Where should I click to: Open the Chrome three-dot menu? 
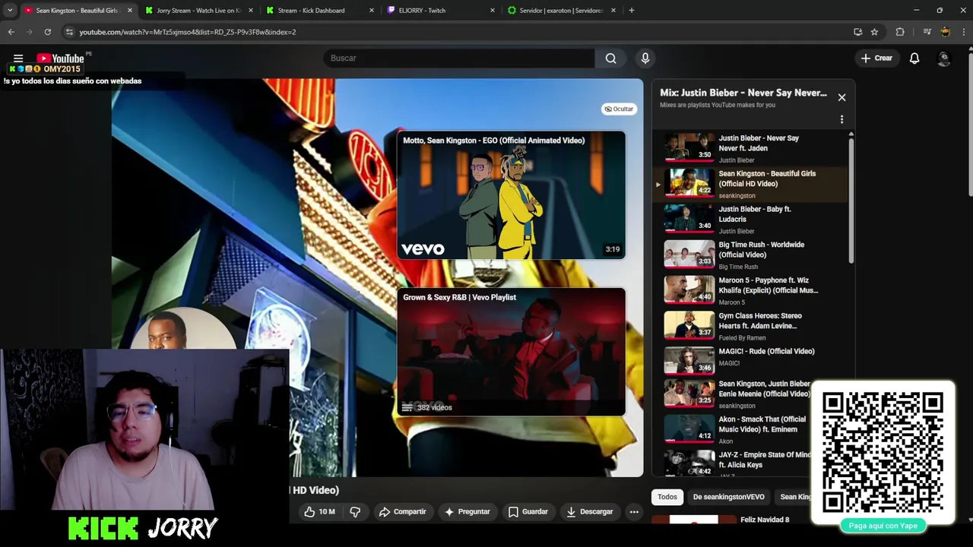click(963, 32)
